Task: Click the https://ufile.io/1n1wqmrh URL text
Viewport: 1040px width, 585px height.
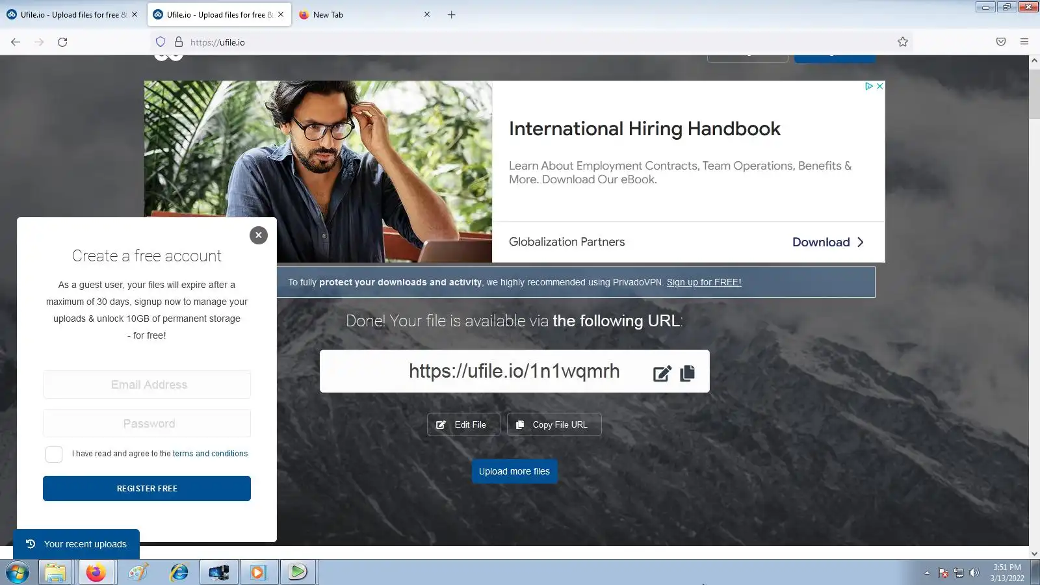Action: tap(514, 371)
